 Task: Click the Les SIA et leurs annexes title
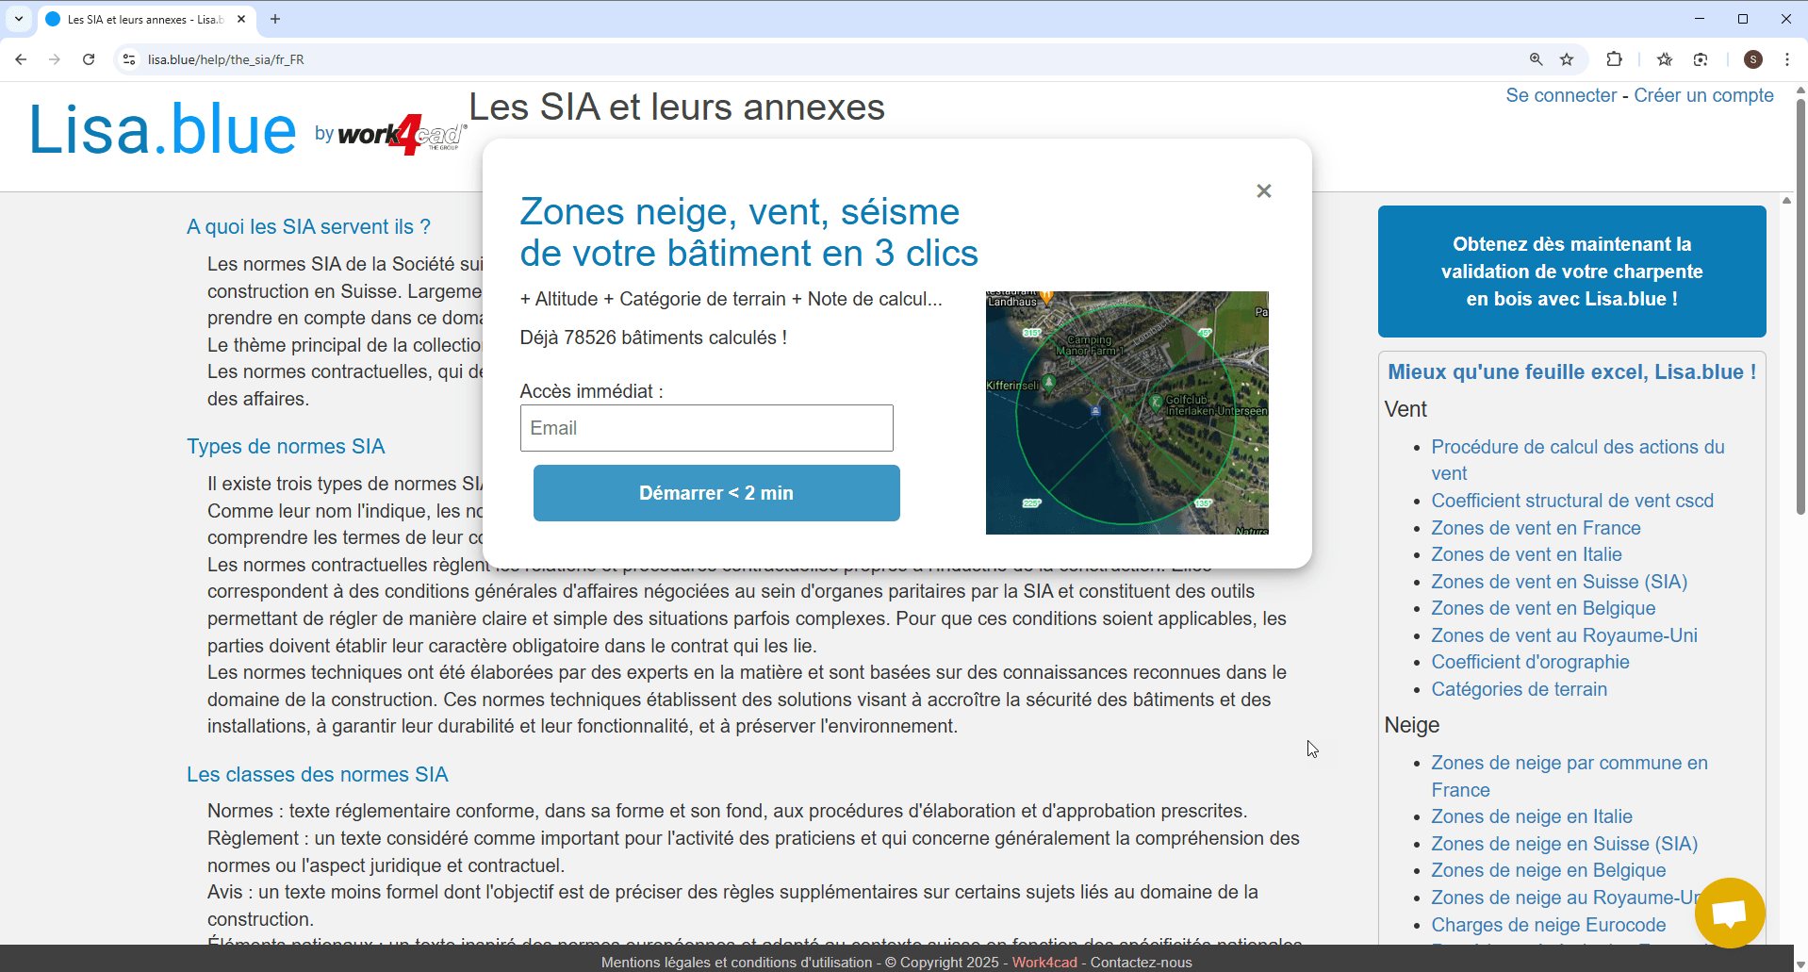click(x=677, y=107)
